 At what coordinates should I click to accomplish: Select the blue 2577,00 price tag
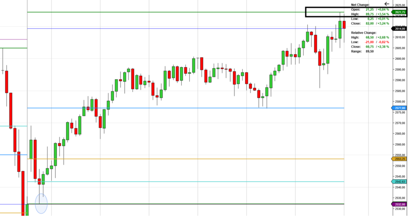point(399,108)
